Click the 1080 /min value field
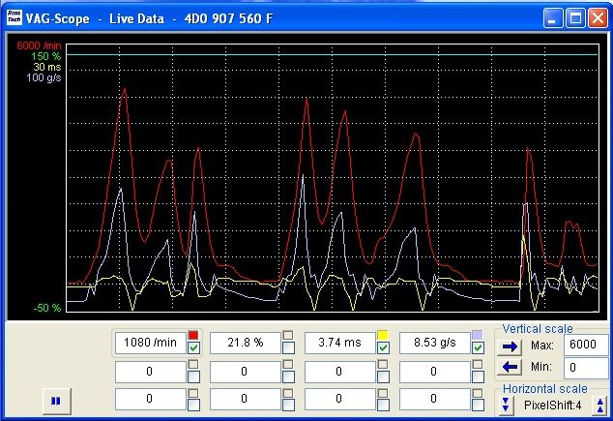613x421 pixels. (150, 343)
